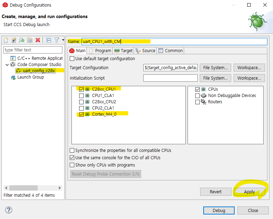Click the Launch Group icon
Screen dimensions: 273x219
click(13, 78)
